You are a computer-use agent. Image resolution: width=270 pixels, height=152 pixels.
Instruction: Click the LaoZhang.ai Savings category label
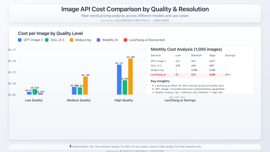coord(180,100)
